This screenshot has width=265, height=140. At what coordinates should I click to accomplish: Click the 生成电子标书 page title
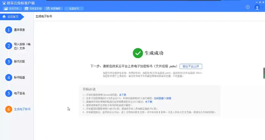click(44, 16)
